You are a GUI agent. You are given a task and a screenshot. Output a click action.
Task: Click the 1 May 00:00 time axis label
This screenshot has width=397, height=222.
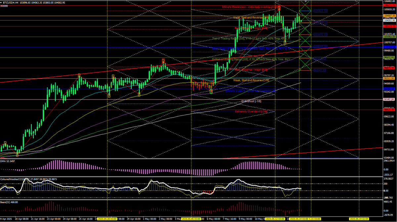(x=150, y=219)
